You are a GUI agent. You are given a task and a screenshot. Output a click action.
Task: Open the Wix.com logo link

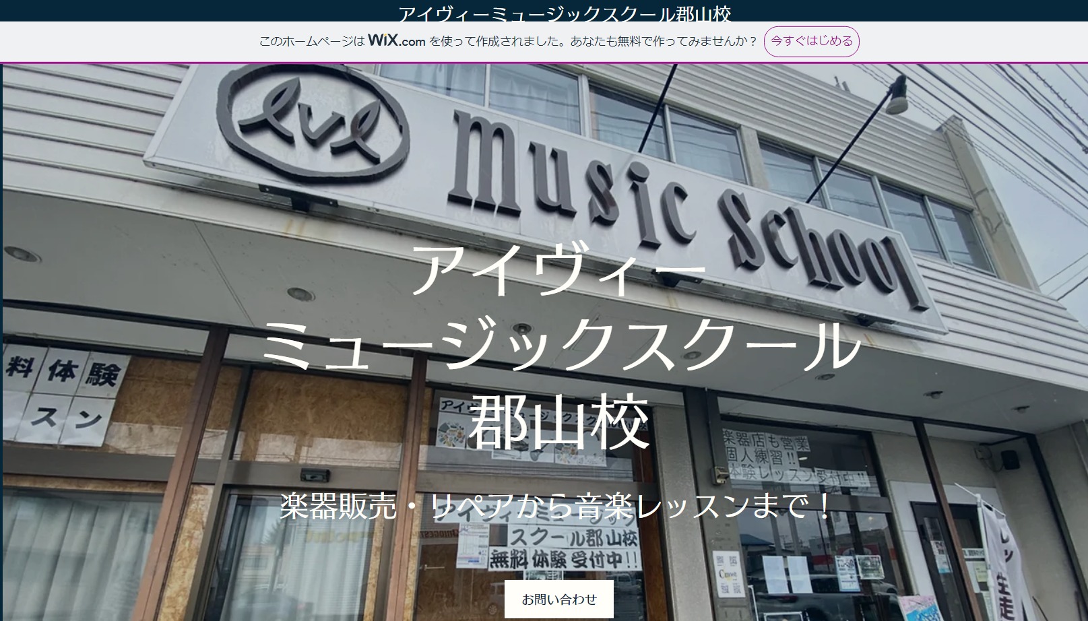pos(396,41)
